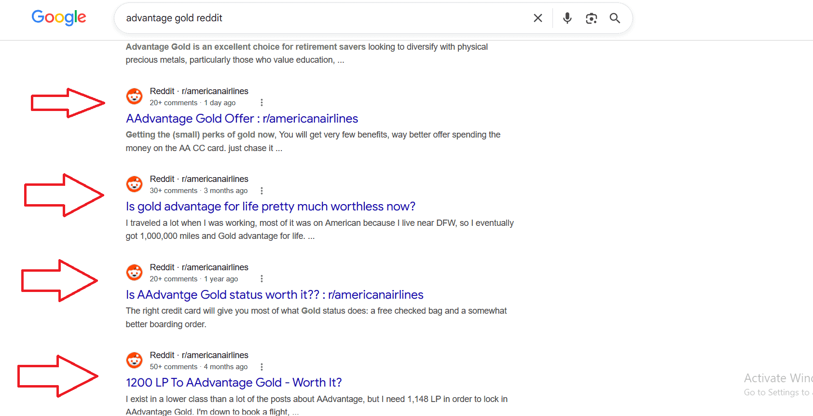Open search by image camera icon
813x416 pixels.
point(591,18)
